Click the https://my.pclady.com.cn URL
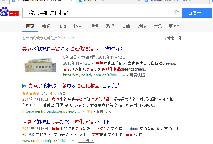This screenshot has height=144, width=213. point(92,75)
